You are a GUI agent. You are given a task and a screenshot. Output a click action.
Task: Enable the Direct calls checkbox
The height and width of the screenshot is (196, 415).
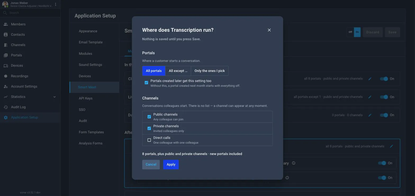coord(149,140)
